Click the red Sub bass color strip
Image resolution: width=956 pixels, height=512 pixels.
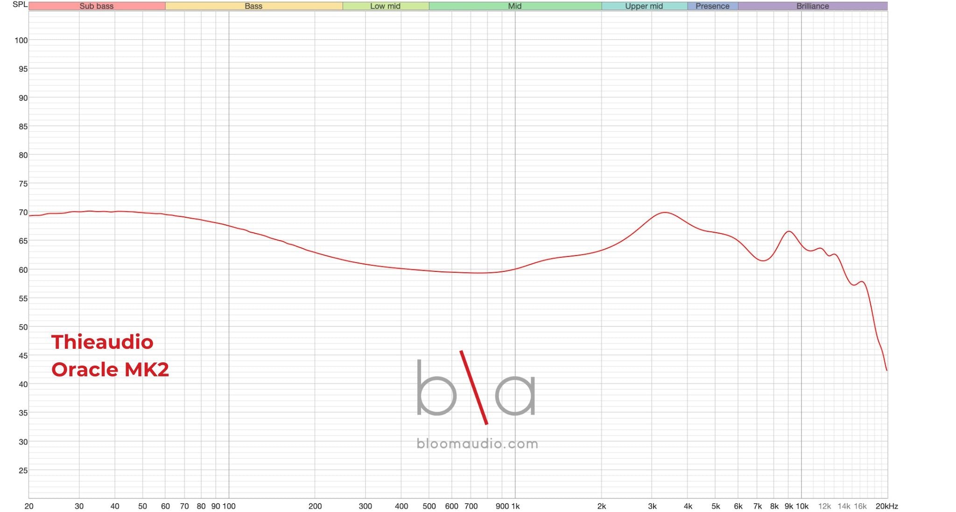[97, 6]
